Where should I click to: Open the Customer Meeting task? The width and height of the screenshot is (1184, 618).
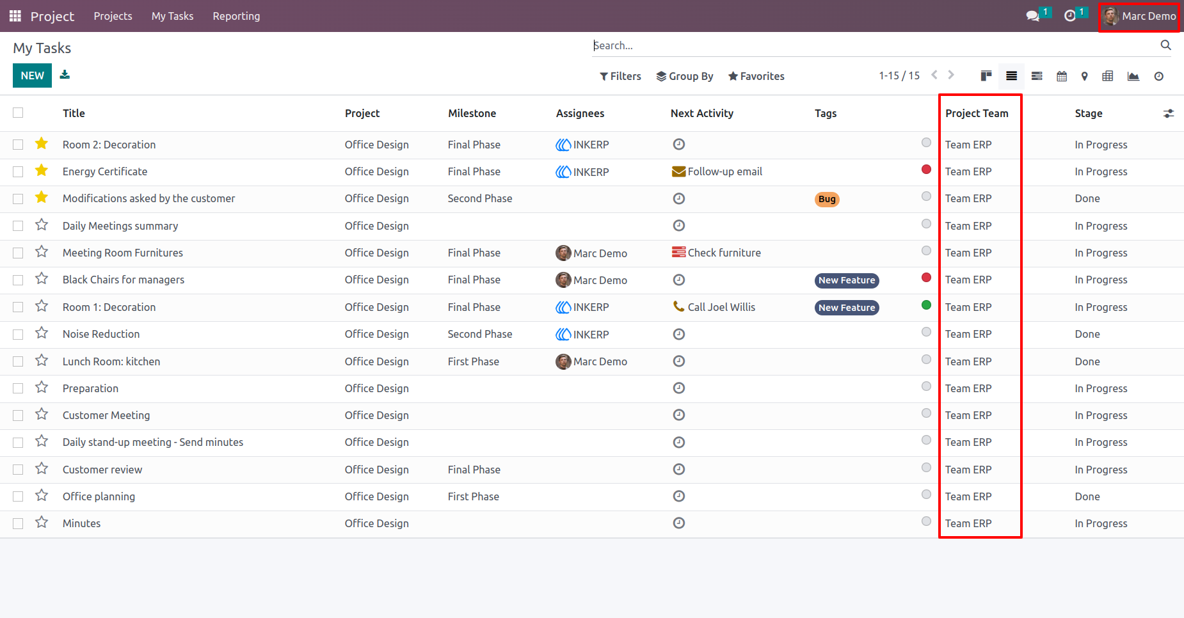point(106,415)
